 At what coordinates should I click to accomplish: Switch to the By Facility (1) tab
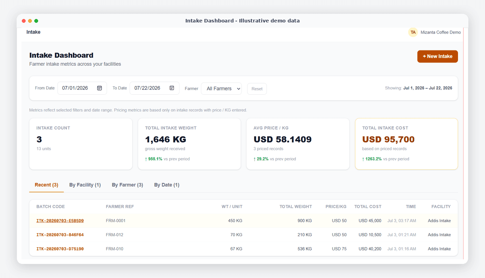85,185
